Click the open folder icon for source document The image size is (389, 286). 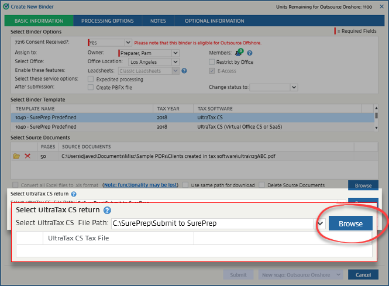tap(16, 156)
